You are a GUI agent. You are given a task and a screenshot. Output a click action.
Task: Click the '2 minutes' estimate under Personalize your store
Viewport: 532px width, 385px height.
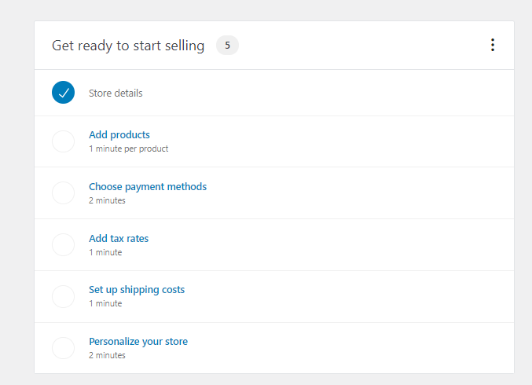click(107, 355)
